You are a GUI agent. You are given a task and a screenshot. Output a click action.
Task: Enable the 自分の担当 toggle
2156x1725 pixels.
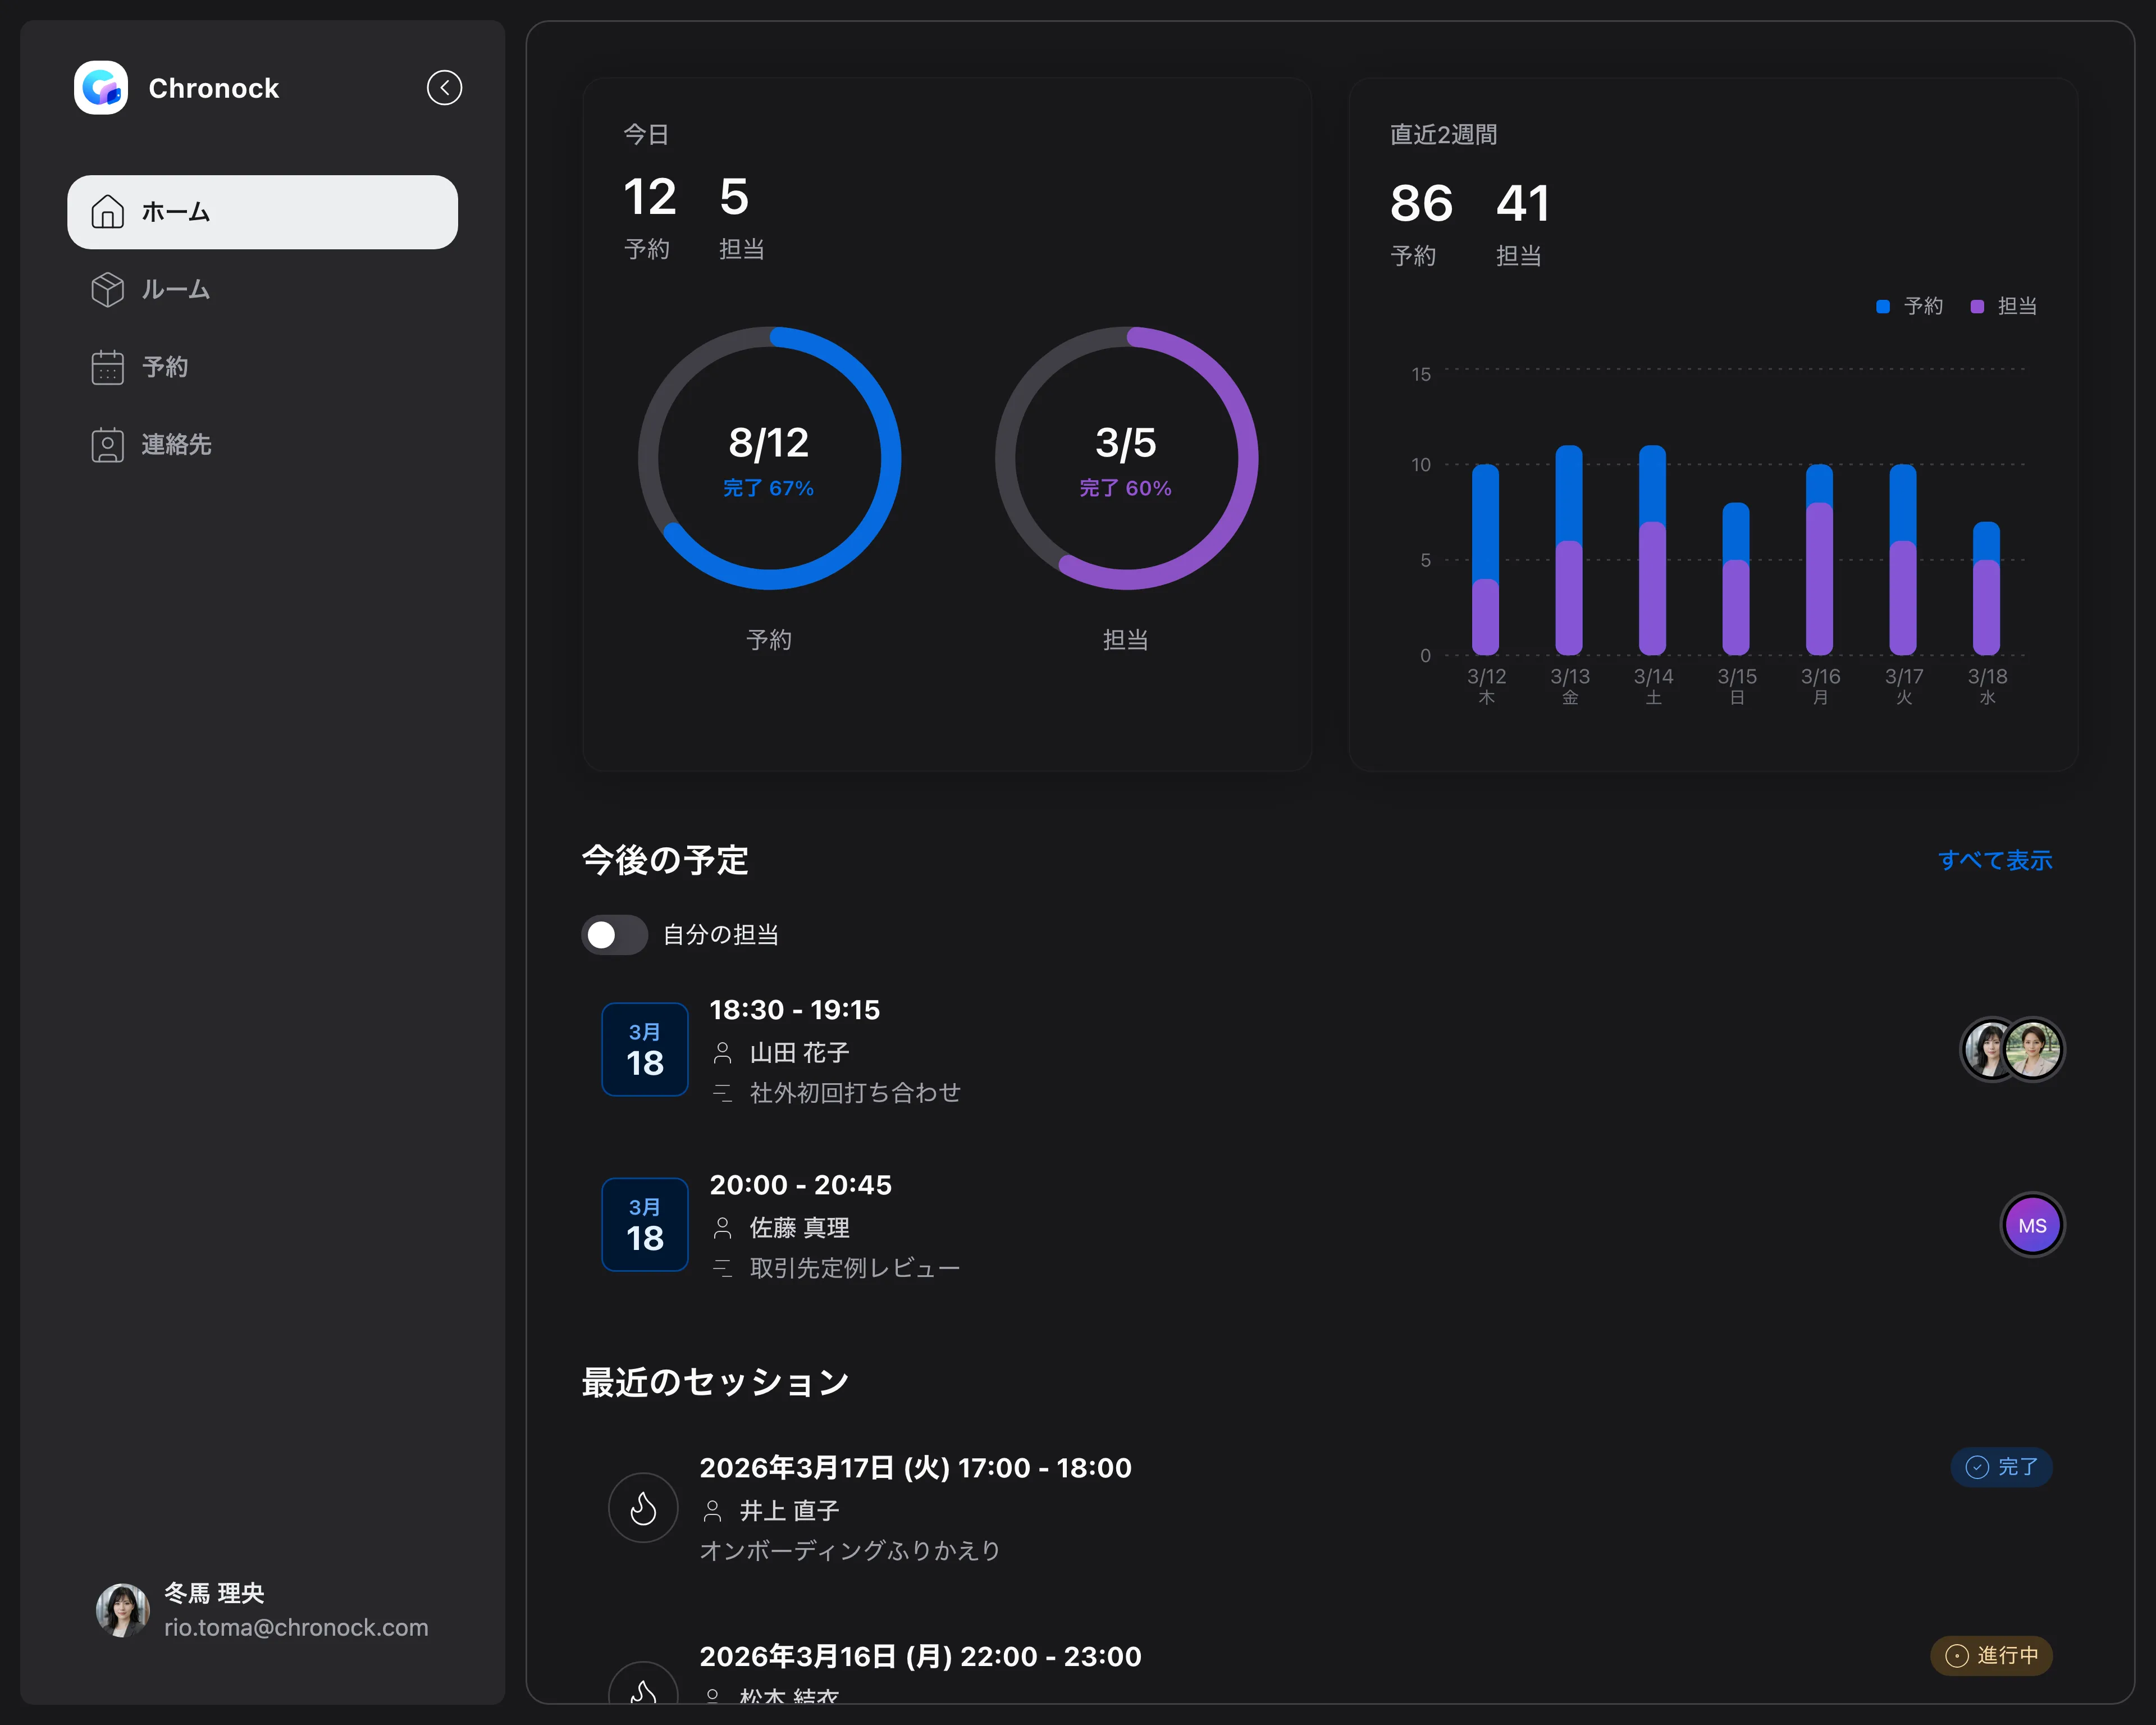click(x=613, y=935)
